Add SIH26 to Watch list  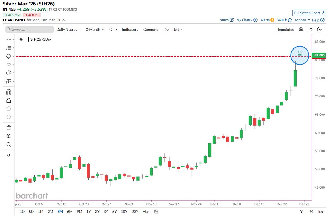click(x=285, y=20)
